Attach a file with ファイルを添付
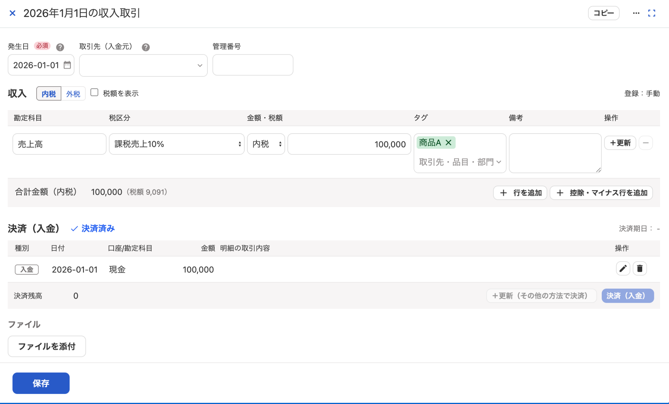Image resolution: width=669 pixels, height=404 pixels. pos(47,346)
